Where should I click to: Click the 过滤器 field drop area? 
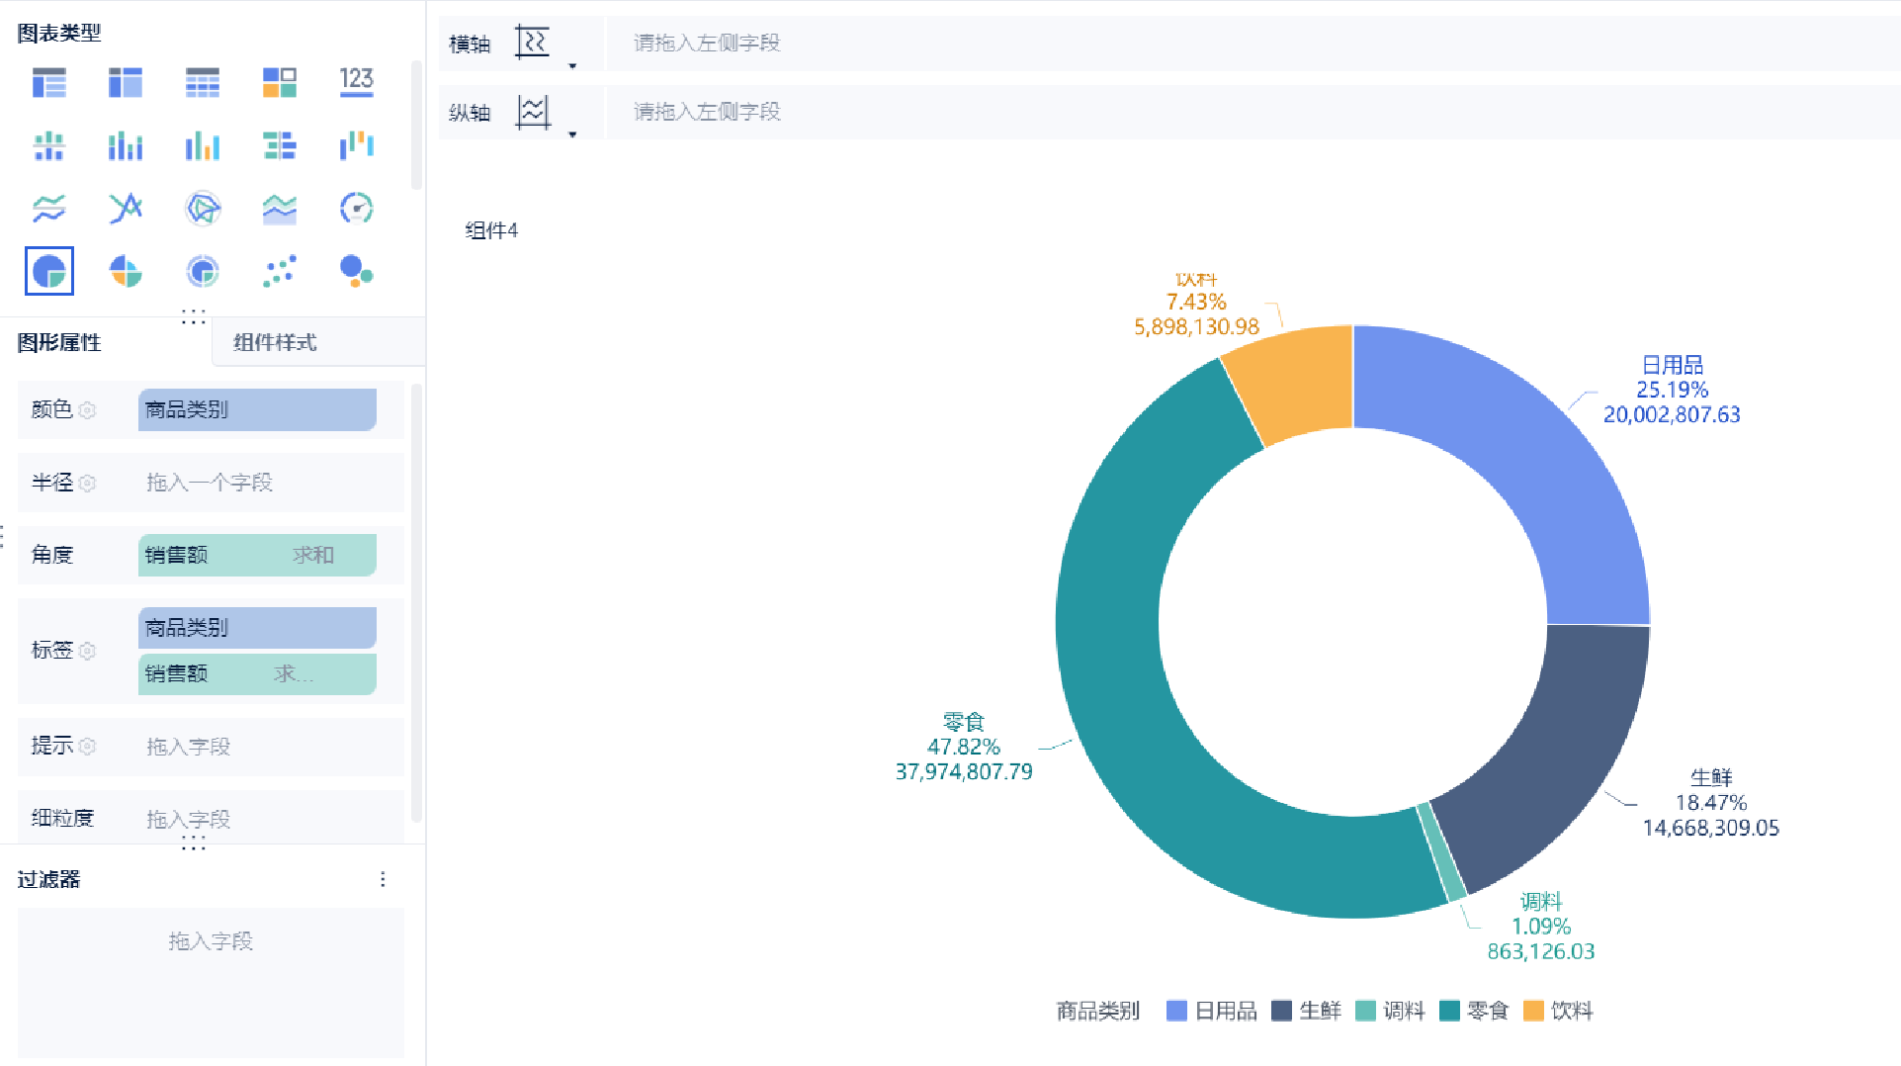pyautogui.click(x=211, y=982)
